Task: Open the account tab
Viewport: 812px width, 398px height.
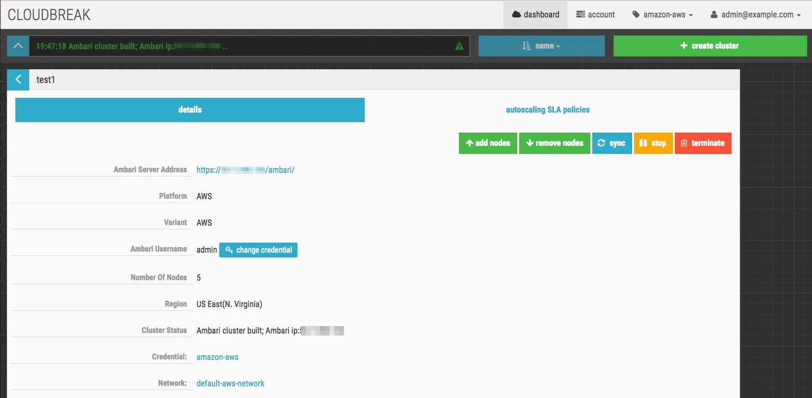Action: 596,15
